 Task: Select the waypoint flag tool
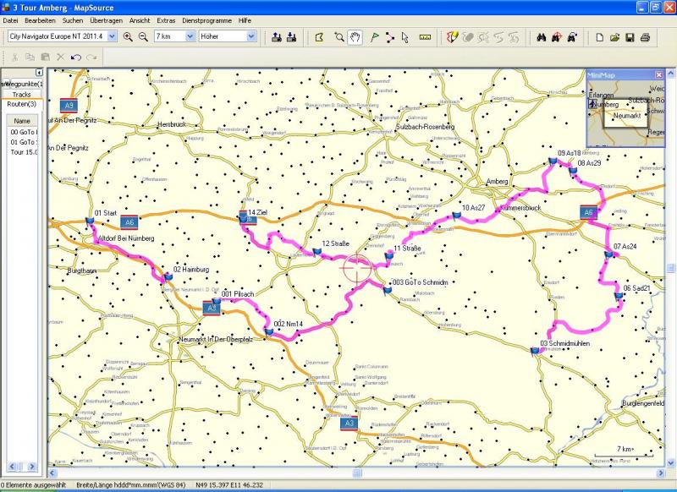(x=374, y=37)
